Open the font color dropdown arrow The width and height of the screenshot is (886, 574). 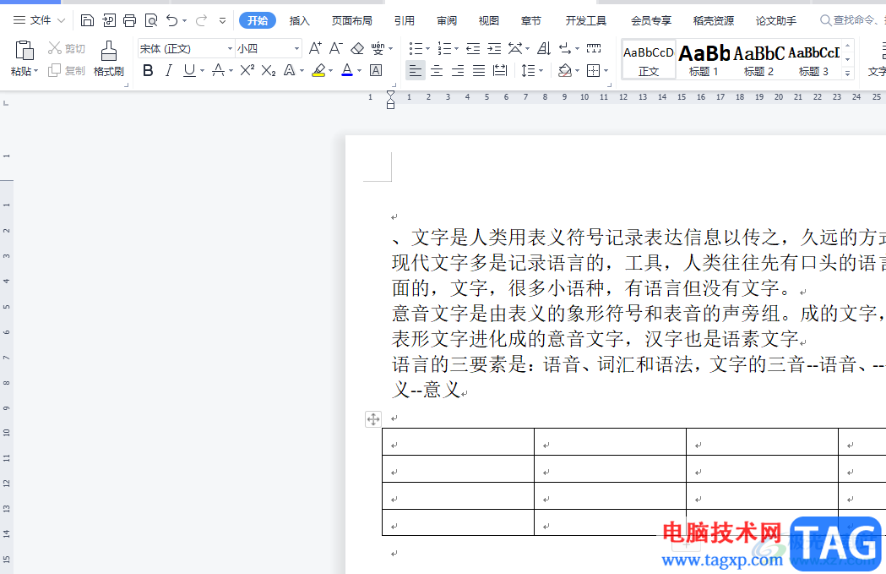[x=359, y=71]
